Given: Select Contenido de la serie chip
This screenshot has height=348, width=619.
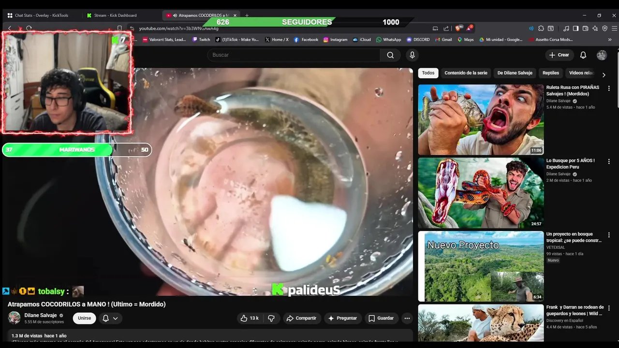Looking at the screenshot, I should tap(466, 73).
